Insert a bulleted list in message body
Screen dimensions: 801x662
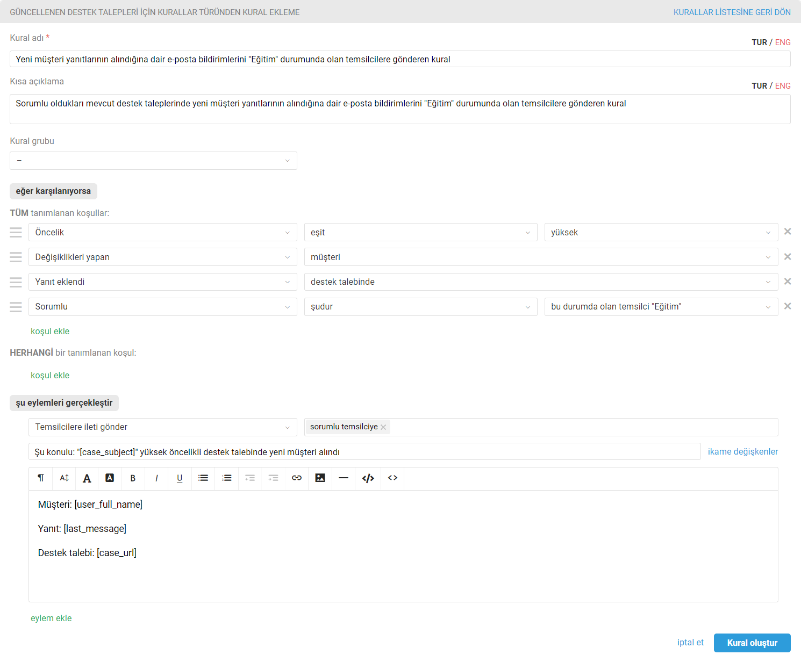[203, 478]
